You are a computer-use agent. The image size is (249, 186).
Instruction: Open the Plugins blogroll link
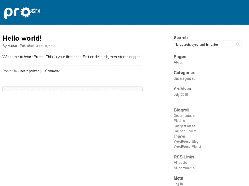click(x=179, y=121)
